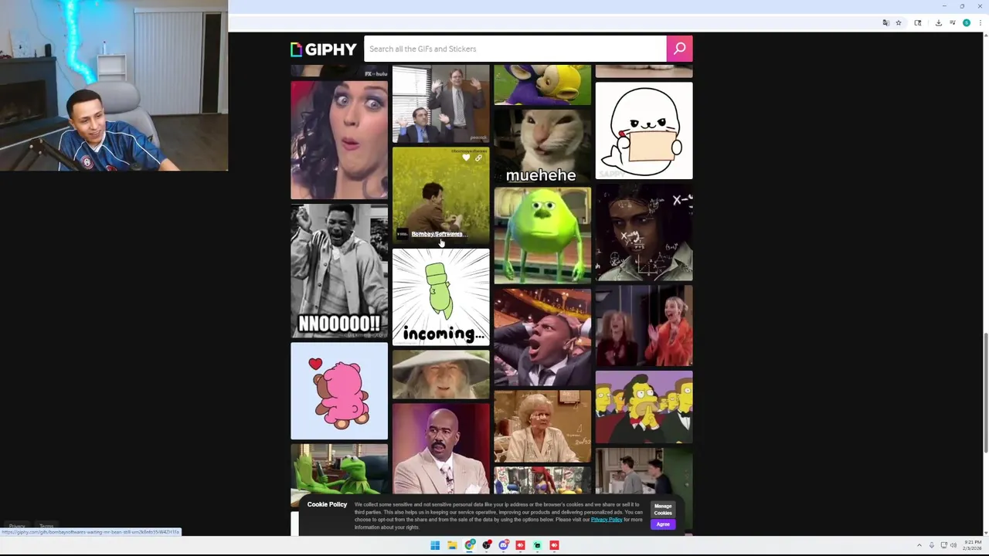
Task: Open Chrome downloads icon
Action: [x=938, y=23]
